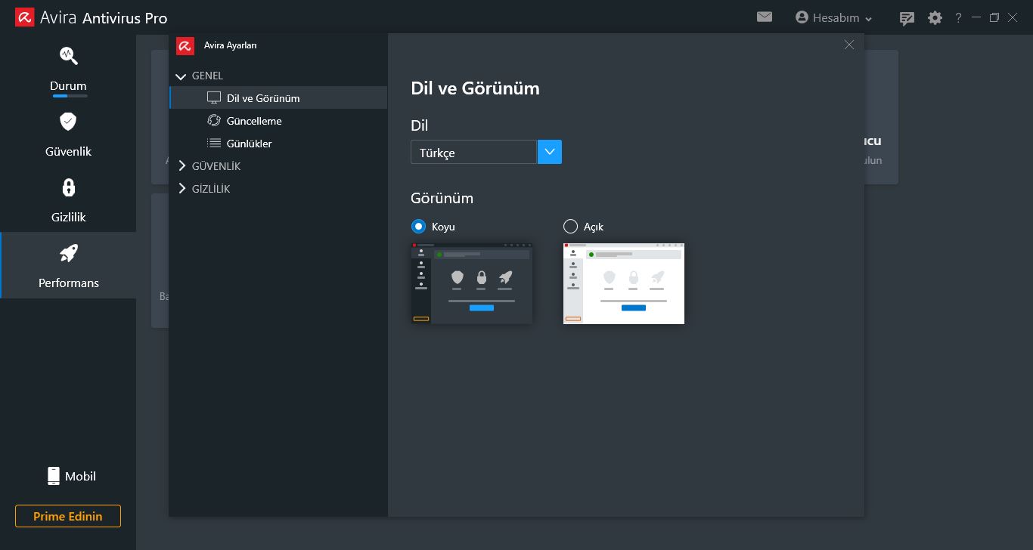The image size is (1033, 550).
Task: Click the Dil ve Görünüm heading
Action: [x=475, y=88]
